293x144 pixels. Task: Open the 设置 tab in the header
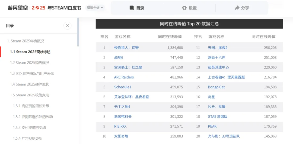click(189, 8)
